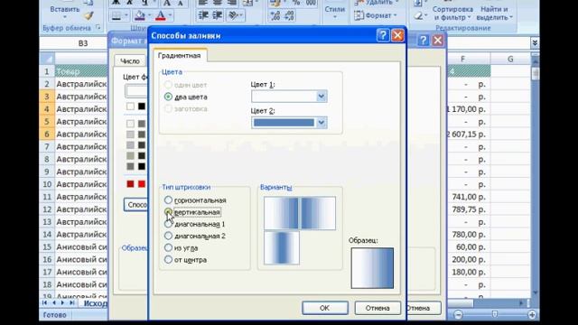Click the Вставить paste button
578x325 pixels.
click(65, 10)
